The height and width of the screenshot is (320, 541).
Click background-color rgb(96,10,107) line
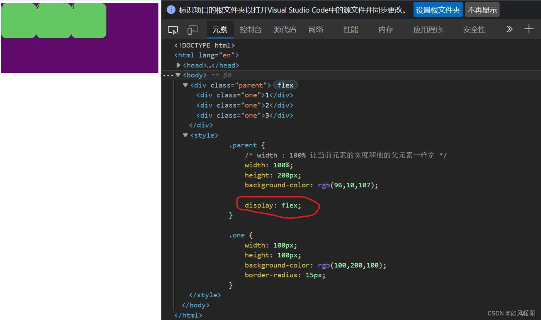tap(311, 185)
